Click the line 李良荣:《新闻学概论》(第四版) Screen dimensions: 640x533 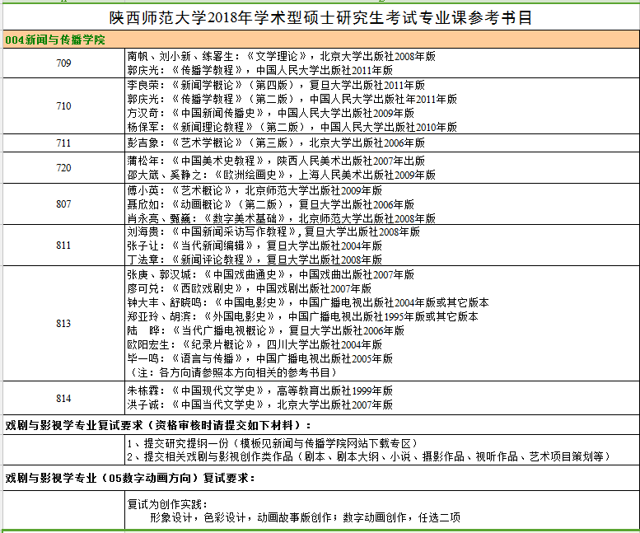pyautogui.click(x=276, y=85)
